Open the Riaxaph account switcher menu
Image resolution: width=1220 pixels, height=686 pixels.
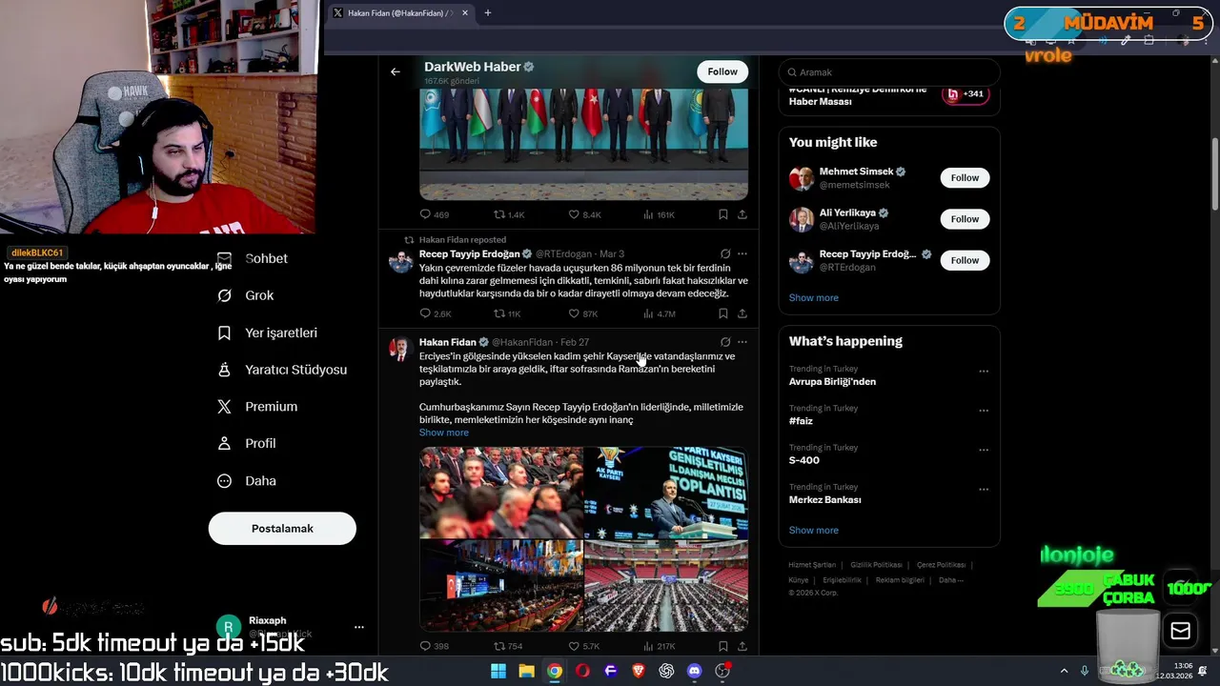[359, 627]
